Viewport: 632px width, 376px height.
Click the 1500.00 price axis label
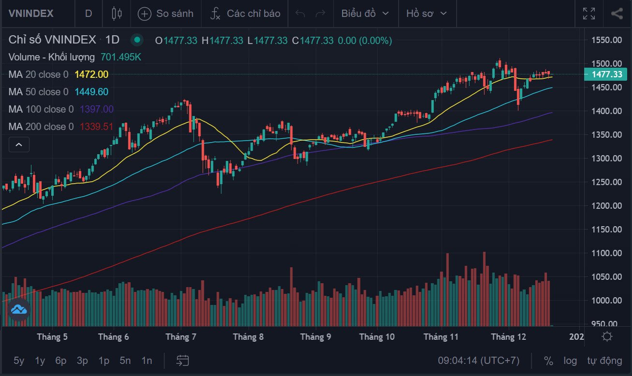coord(607,63)
